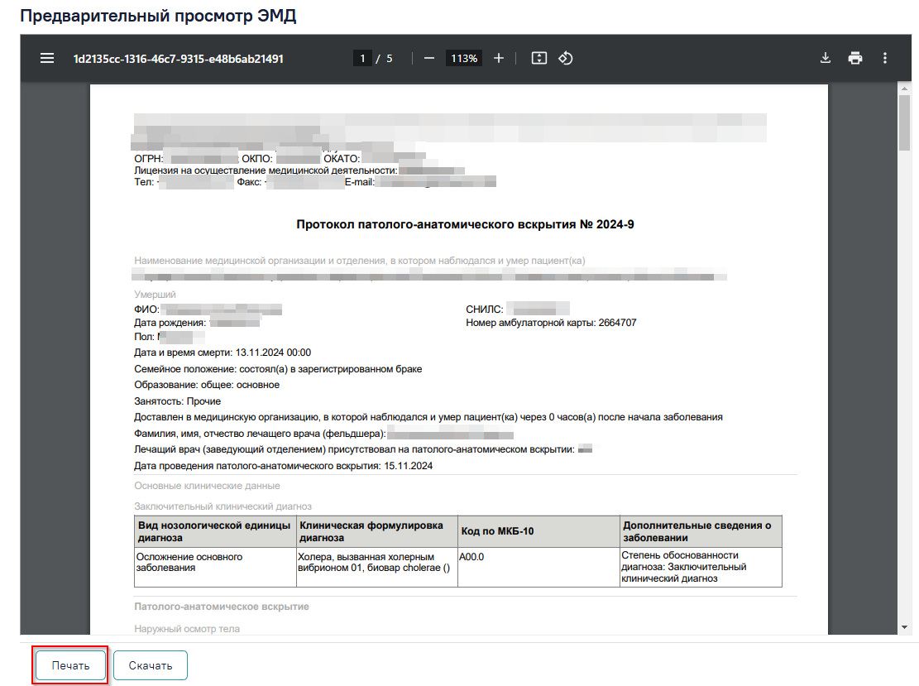
Task: Click the printer icon in toolbar
Action: pos(855,58)
